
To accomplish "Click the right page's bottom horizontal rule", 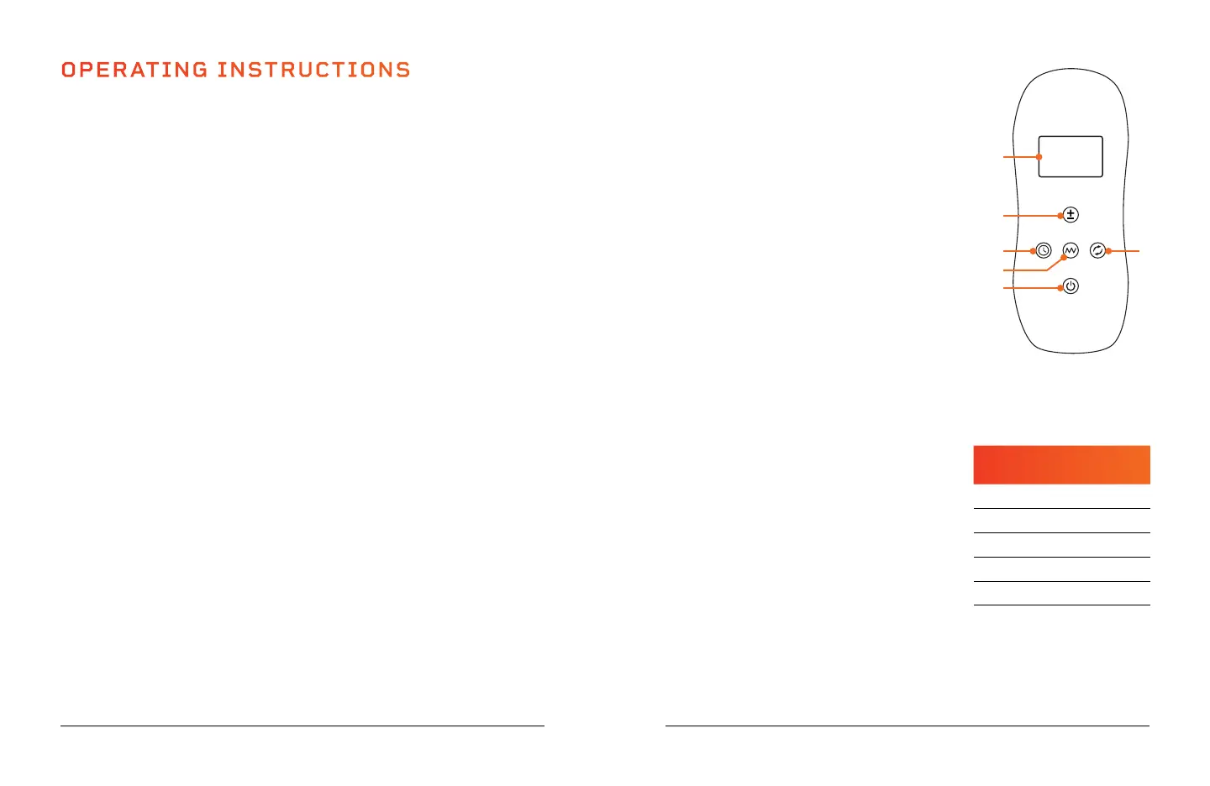I will tap(907, 726).
